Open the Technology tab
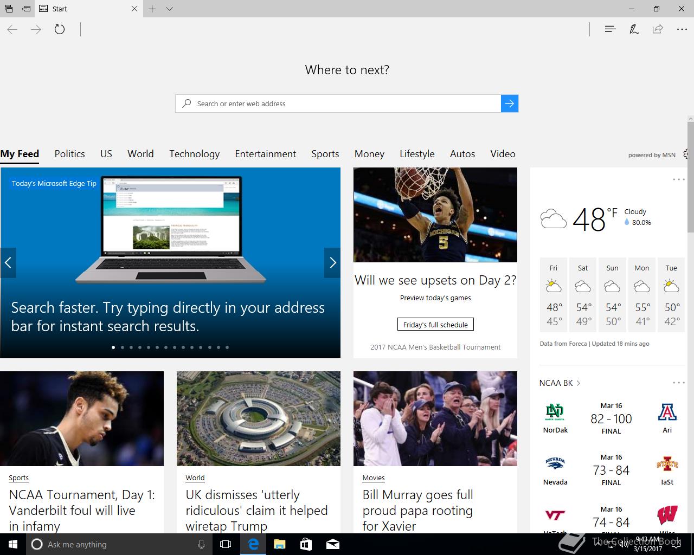The height and width of the screenshot is (555, 694). tap(194, 154)
